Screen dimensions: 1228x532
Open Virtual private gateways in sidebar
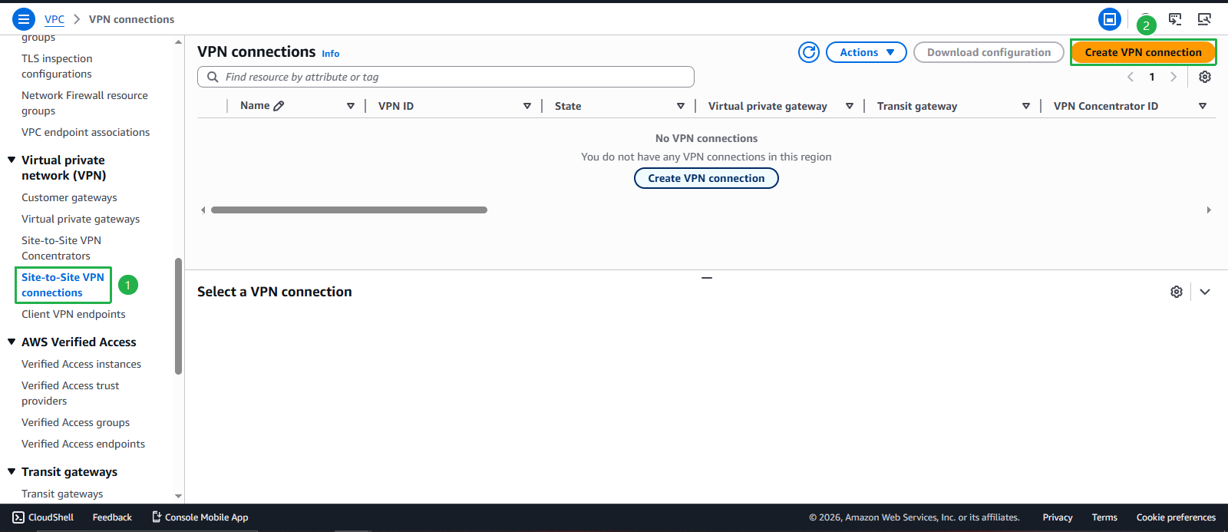point(81,219)
